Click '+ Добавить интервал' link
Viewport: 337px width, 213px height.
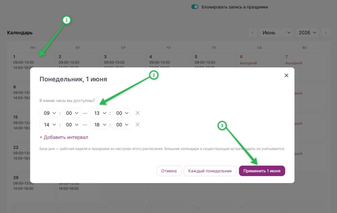coord(64,137)
